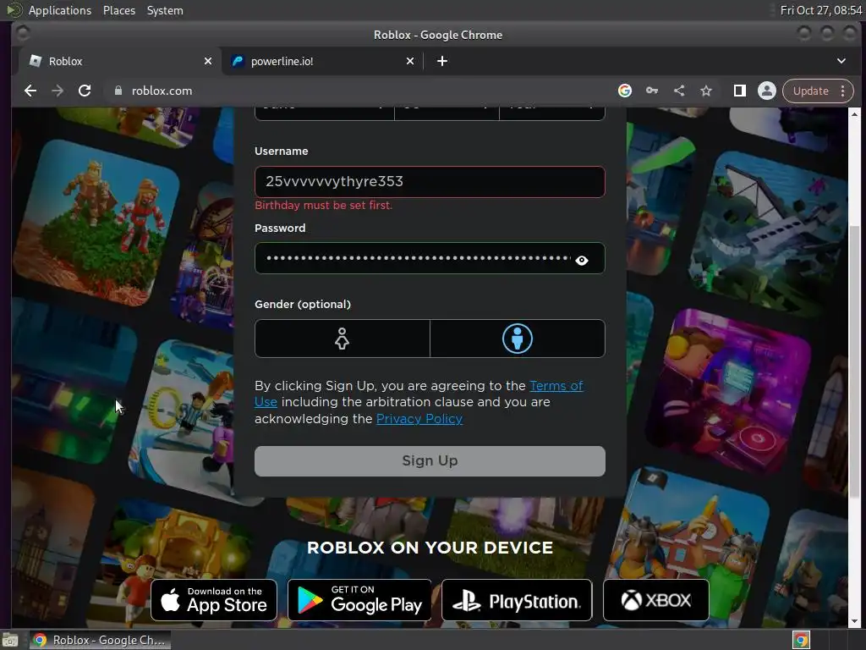Open the Terms of Use link
This screenshot has height=650, width=866.
[556, 386]
